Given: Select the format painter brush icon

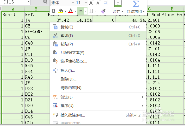Looking at the screenshot, I should pyautogui.click(x=103, y=11).
